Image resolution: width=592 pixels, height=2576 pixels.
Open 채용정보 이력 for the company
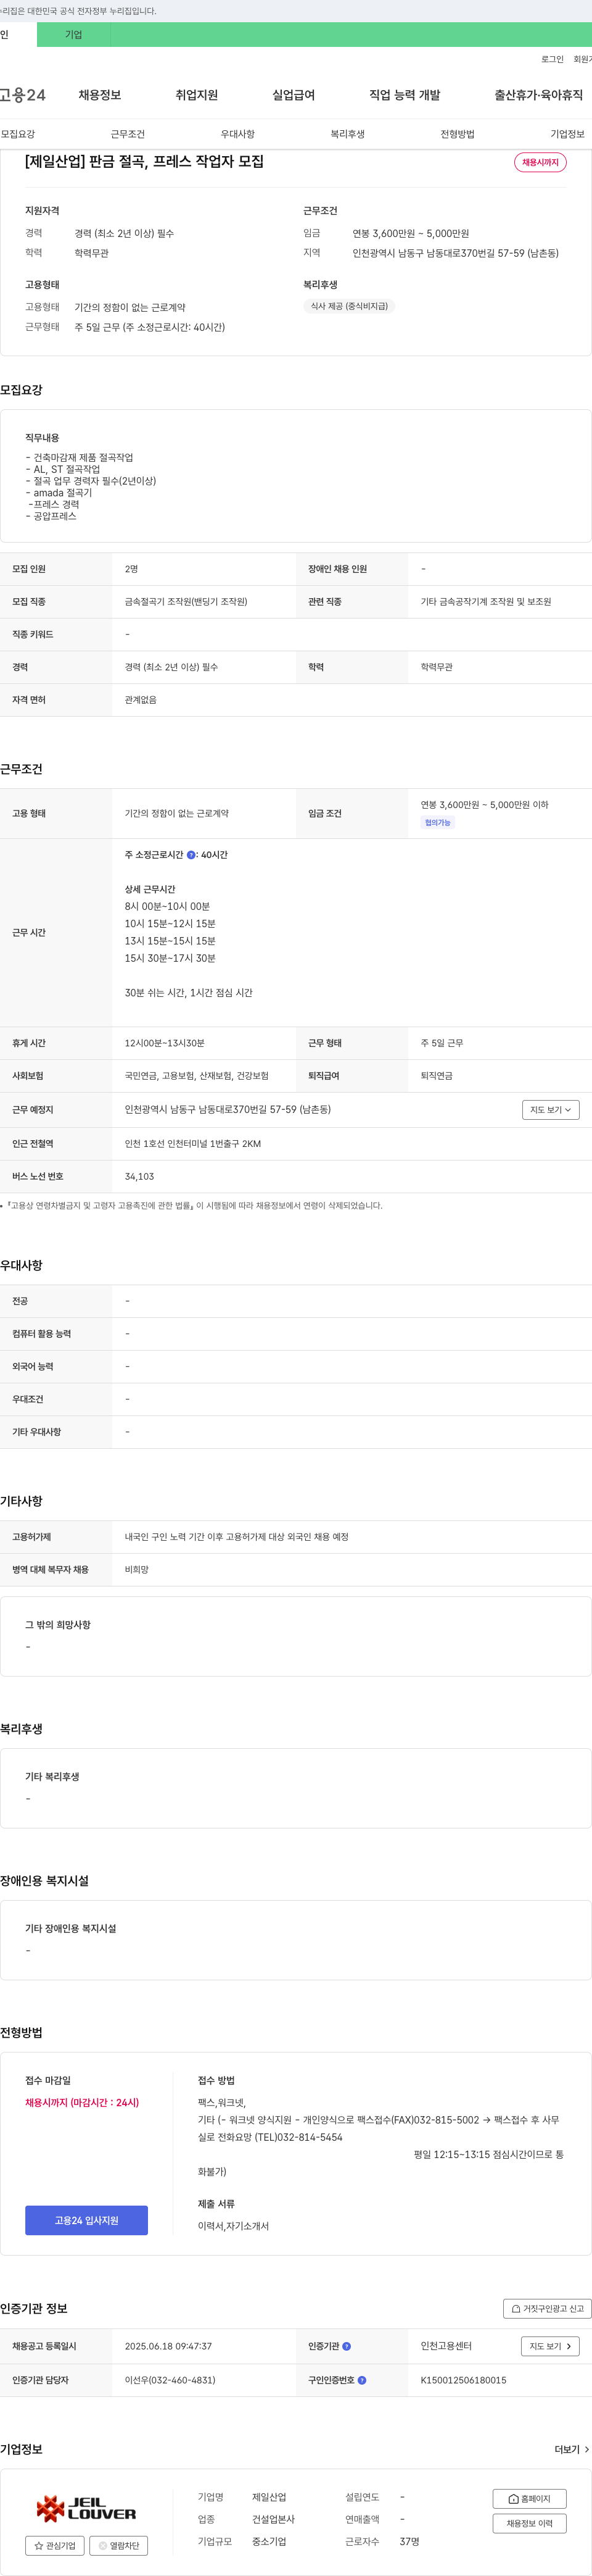[x=529, y=2524]
